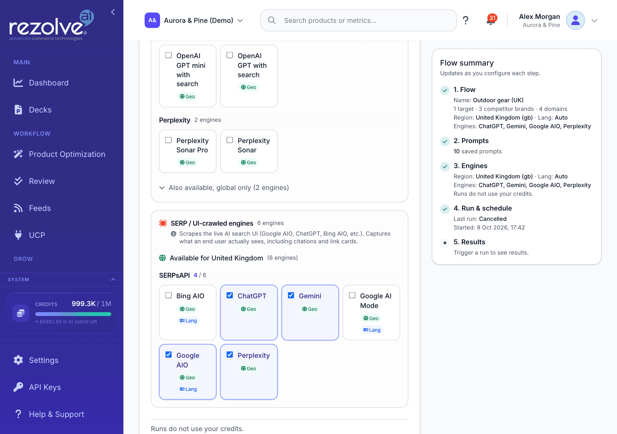617x434 pixels.
Task: Click Alex Morgan's avatar icon
Action: click(575, 20)
